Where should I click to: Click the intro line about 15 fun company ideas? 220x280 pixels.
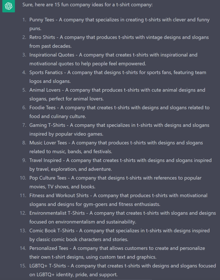pyautogui.click(x=87, y=5)
